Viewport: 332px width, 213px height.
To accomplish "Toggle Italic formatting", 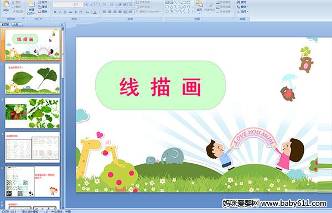I will (x=60, y=12).
